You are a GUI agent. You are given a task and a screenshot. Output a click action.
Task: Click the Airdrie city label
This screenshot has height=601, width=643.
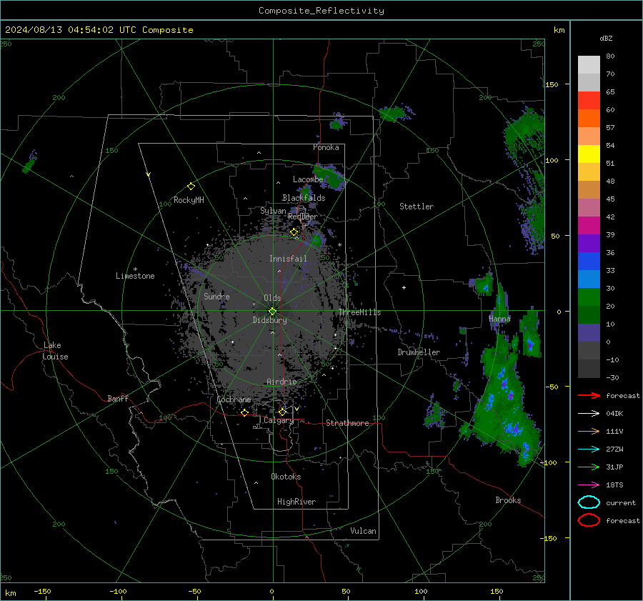coord(281,382)
